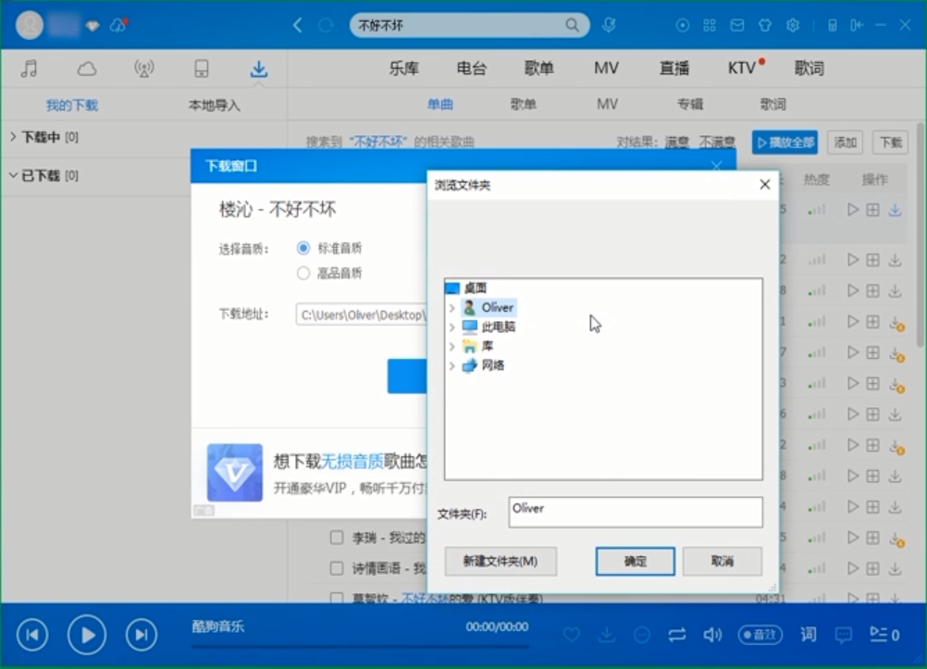Expand the 库 tree node

[451, 346]
